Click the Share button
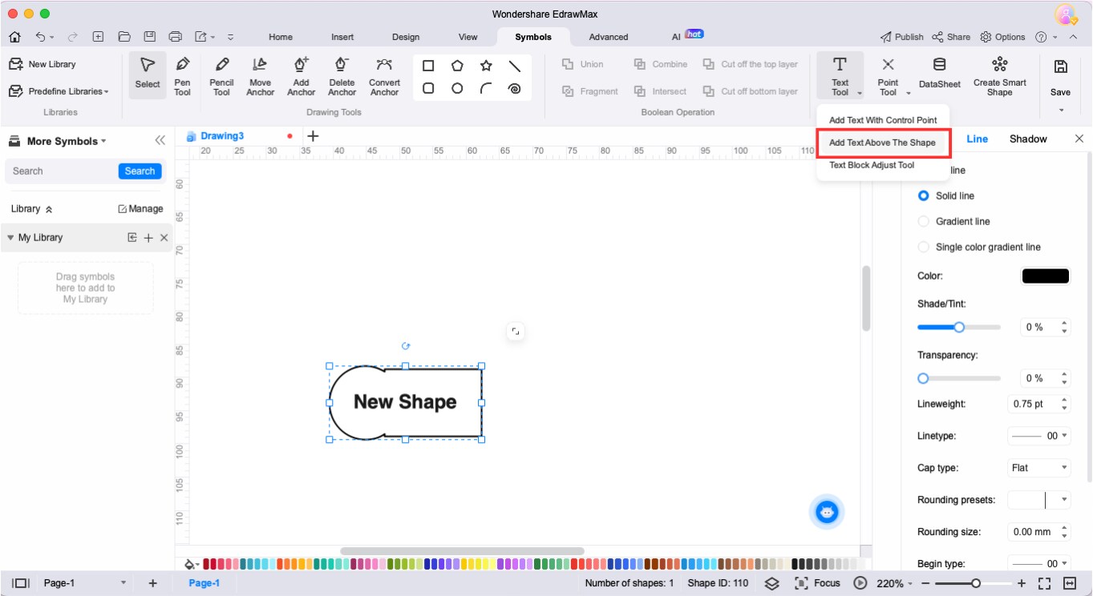 coord(951,37)
